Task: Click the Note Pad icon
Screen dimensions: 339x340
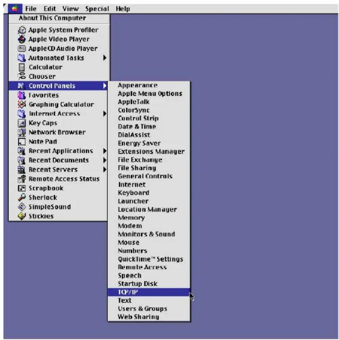Action: [x=22, y=141]
